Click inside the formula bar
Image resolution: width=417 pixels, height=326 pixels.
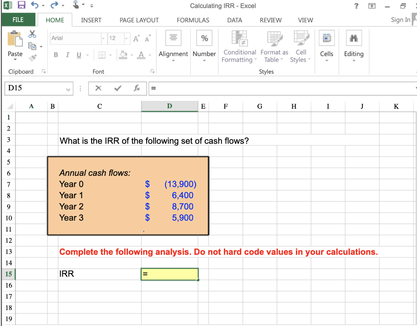(x=244, y=88)
